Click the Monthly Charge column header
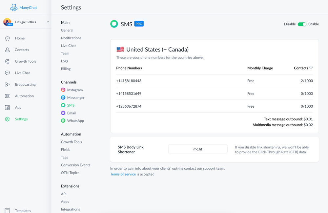The width and height of the screenshot is (328, 213). [x=260, y=68]
